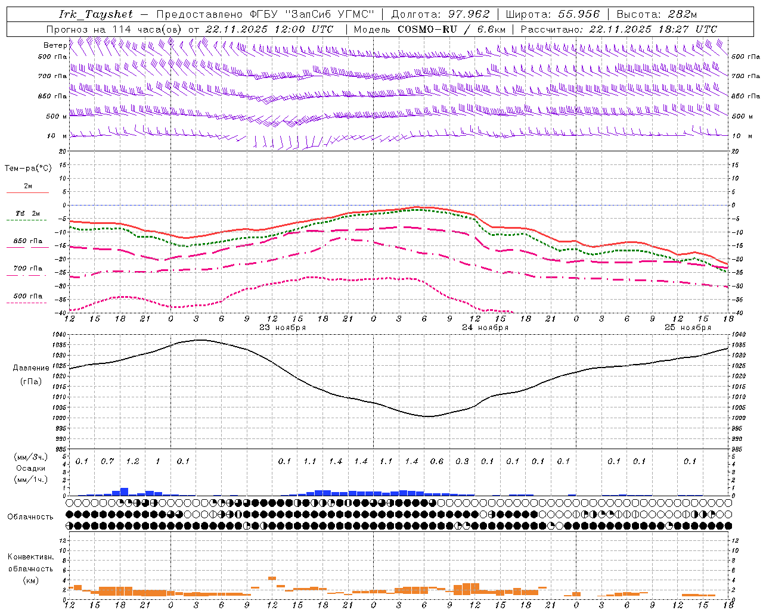Click the date label "25 ноября"

[688, 328]
